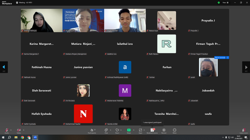Click Nabilasyairra participant tile
The width and height of the screenshot is (250, 140).
coord(167,91)
